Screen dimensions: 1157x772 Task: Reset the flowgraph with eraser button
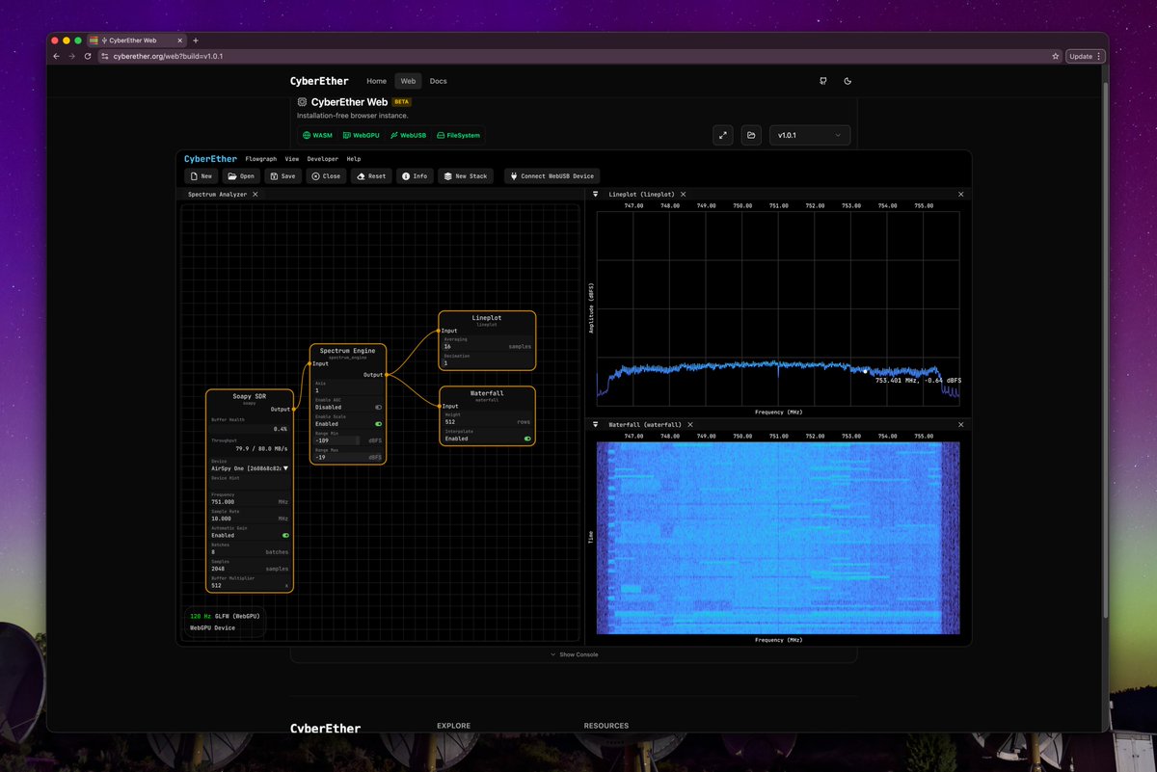coord(371,176)
